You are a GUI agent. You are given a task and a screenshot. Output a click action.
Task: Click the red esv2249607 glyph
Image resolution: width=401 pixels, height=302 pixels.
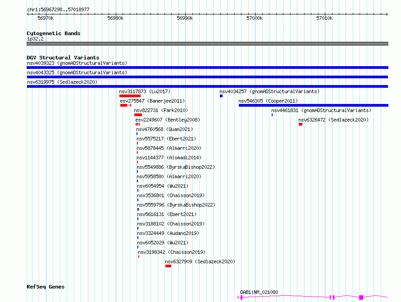click(x=137, y=124)
